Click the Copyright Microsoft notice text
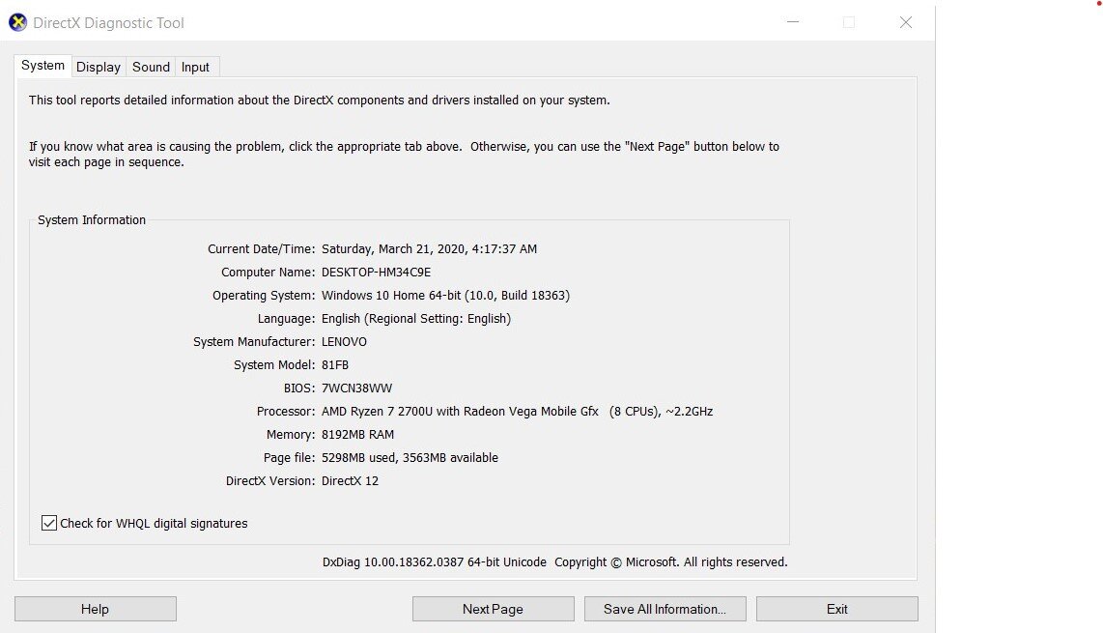 click(x=671, y=562)
